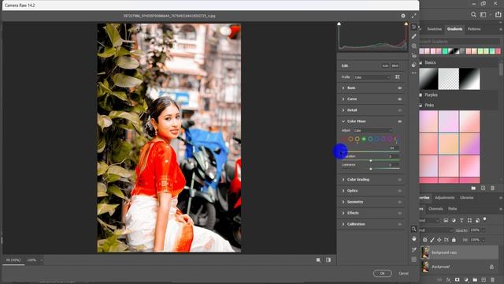
Task: Select the Camera Raw Zoom tool
Action: pos(413,229)
